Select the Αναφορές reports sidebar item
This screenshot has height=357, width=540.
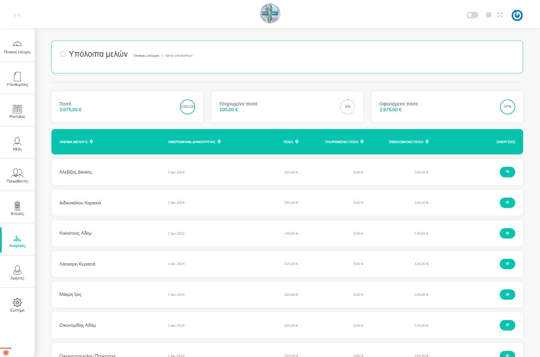(x=17, y=240)
